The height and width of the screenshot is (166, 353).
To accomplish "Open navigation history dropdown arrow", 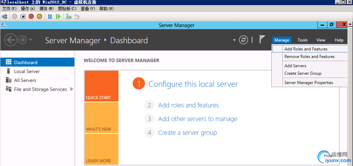I will coord(31,40).
